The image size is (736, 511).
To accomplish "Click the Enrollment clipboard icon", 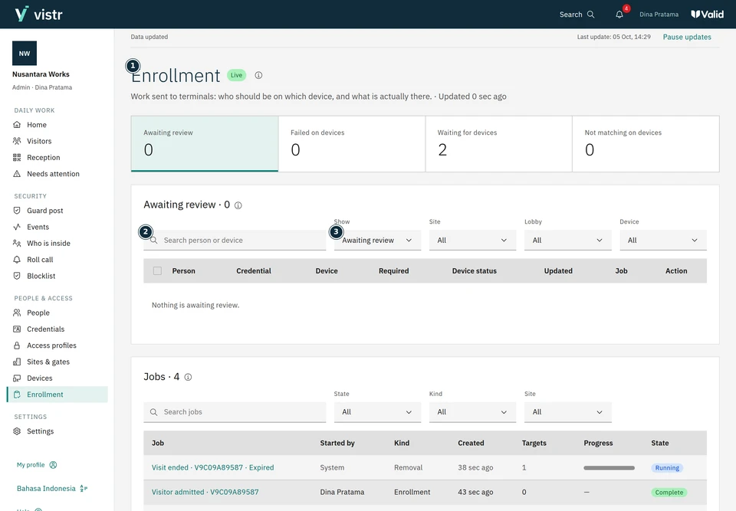I will click(17, 395).
